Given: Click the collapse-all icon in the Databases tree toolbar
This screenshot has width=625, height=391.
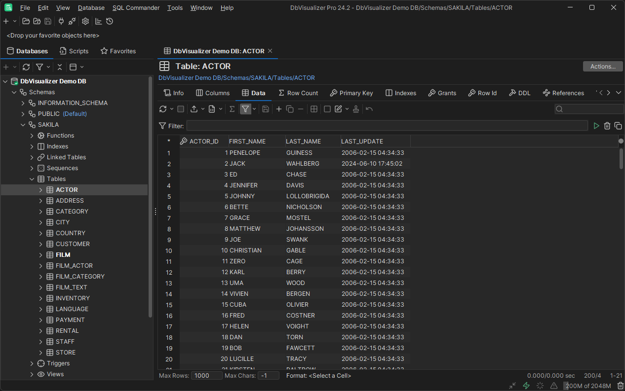Looking at the screenshot, I should [x=60, y=67].
